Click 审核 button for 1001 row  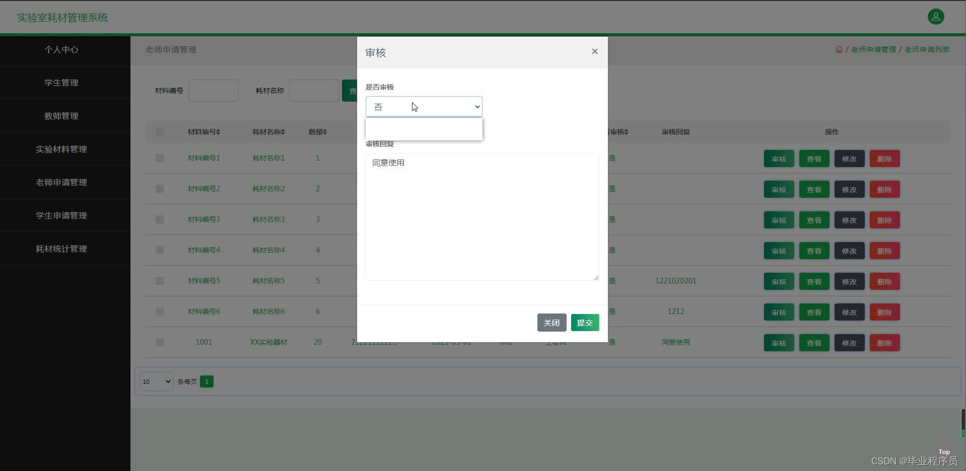tap(779, 343)
